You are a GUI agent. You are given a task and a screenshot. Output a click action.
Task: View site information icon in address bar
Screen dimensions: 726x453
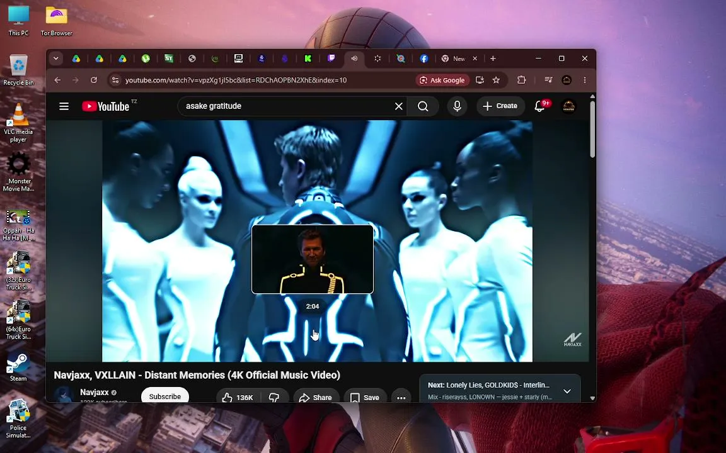pyautogui.click(x=115, y=80)
